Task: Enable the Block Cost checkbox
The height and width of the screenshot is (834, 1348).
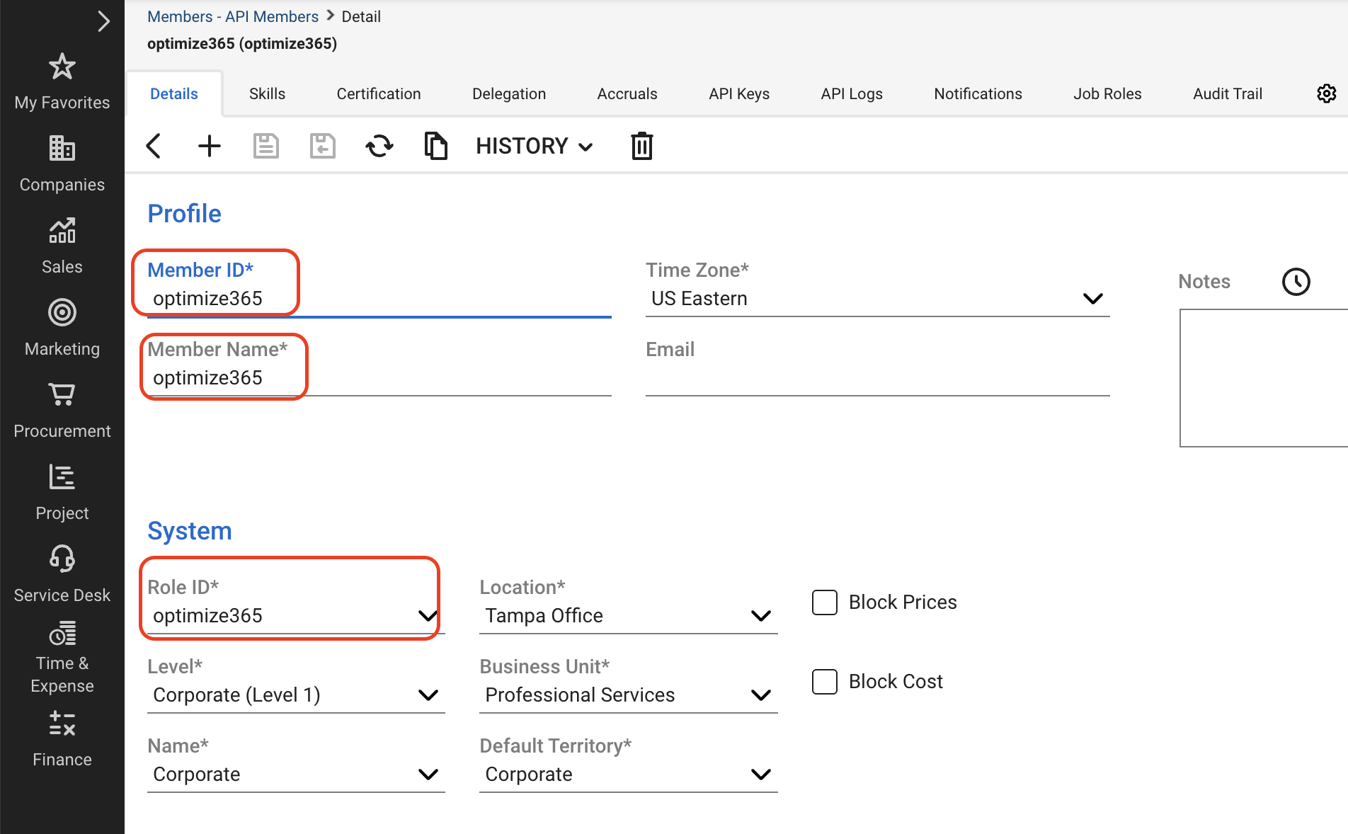Action: pos(825,682)
